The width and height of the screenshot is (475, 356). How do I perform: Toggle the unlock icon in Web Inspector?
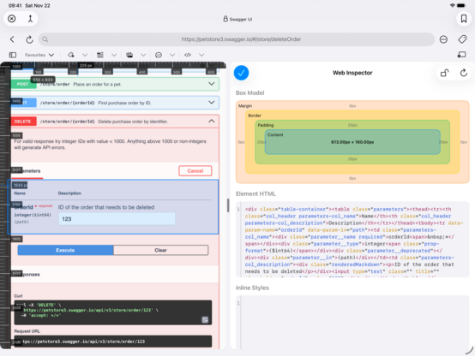click(444, 73)
